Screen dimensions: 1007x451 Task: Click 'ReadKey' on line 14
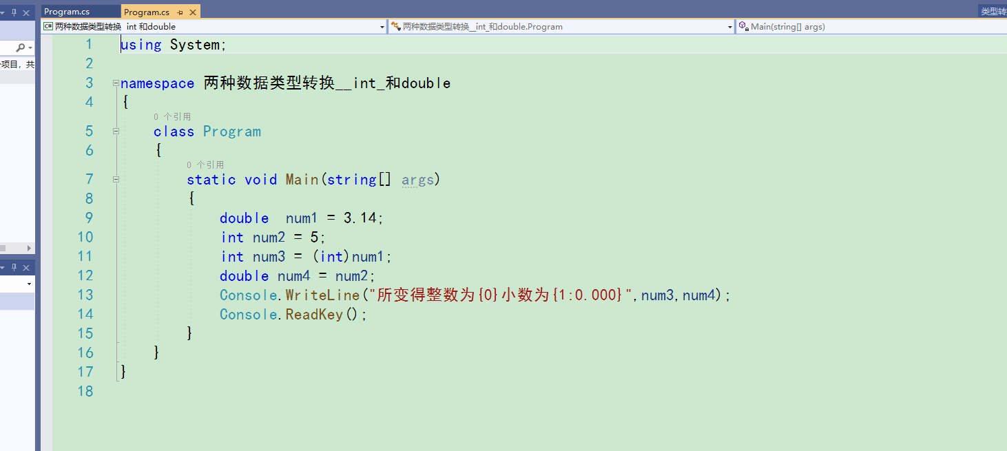(315, 315)
